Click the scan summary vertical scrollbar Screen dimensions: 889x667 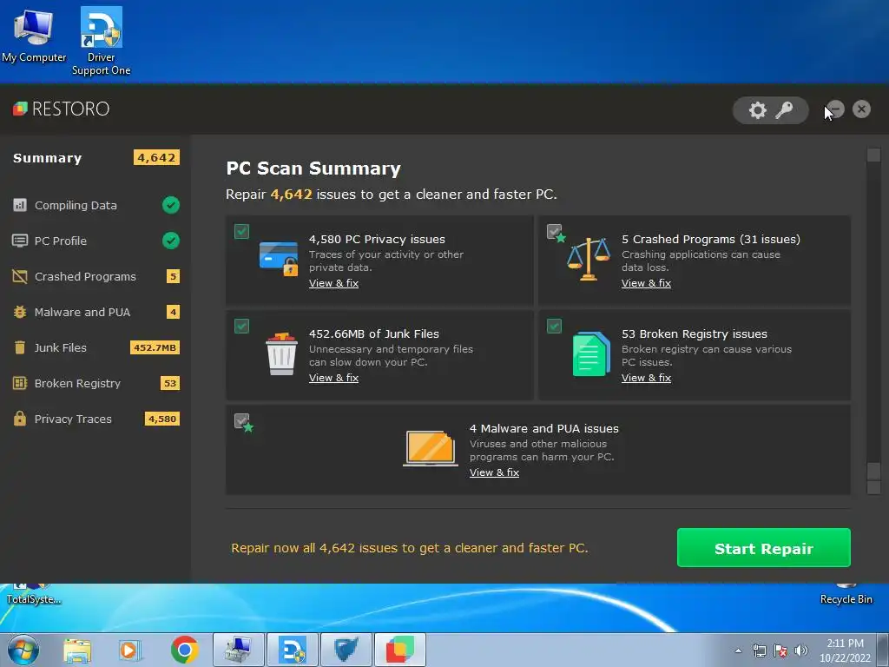(x=873, y=321)
